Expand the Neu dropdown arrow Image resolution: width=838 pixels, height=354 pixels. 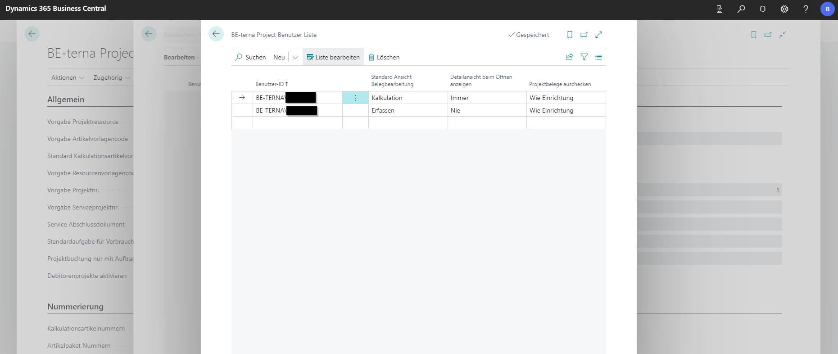(295, 57)
